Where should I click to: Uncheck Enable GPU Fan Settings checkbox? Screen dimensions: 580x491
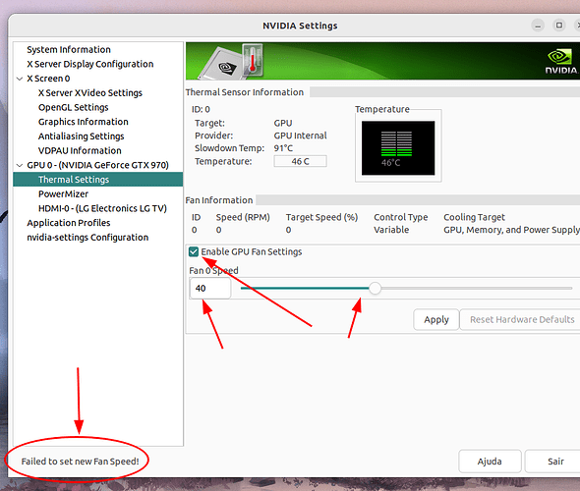[x=194, y=252]
